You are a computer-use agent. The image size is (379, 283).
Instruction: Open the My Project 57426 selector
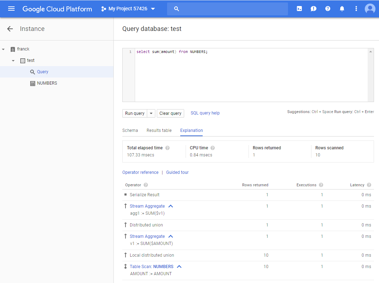tap(128, 9)
